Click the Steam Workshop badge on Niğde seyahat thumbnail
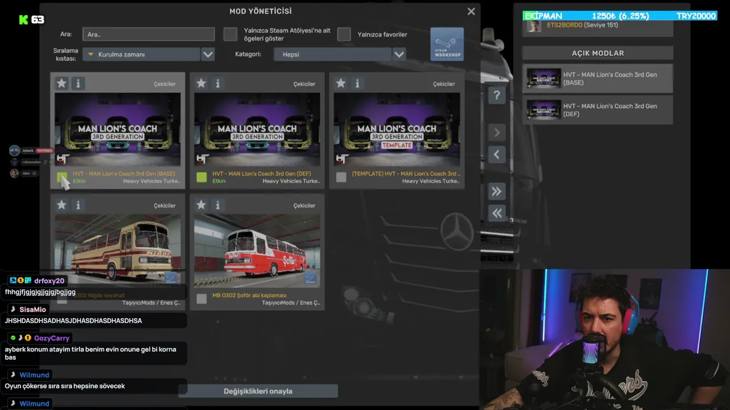Image resolution: width=730 pixels, height=410 pixels. click(x=171, y=278)
